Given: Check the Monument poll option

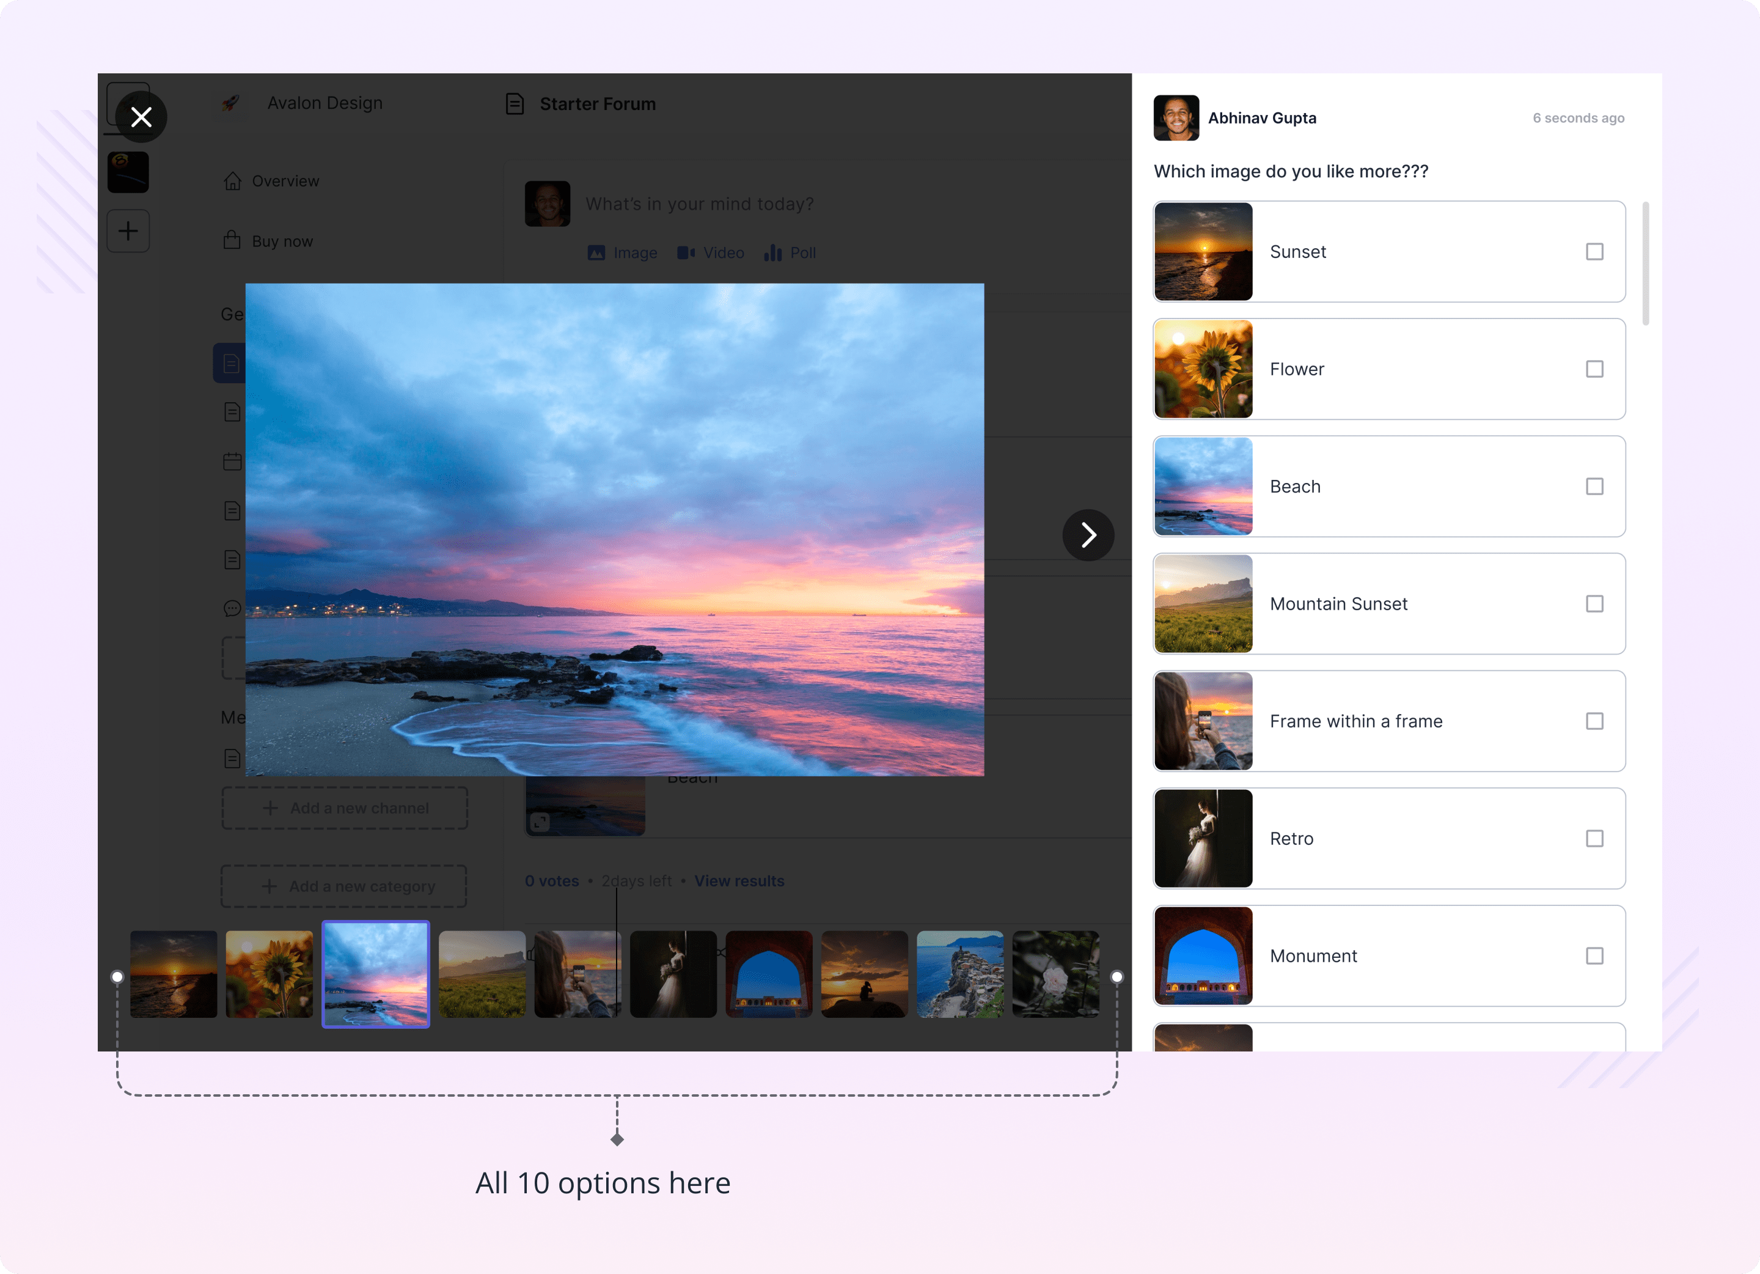Looking at the screenshot, I should [x=1595, y=955].
